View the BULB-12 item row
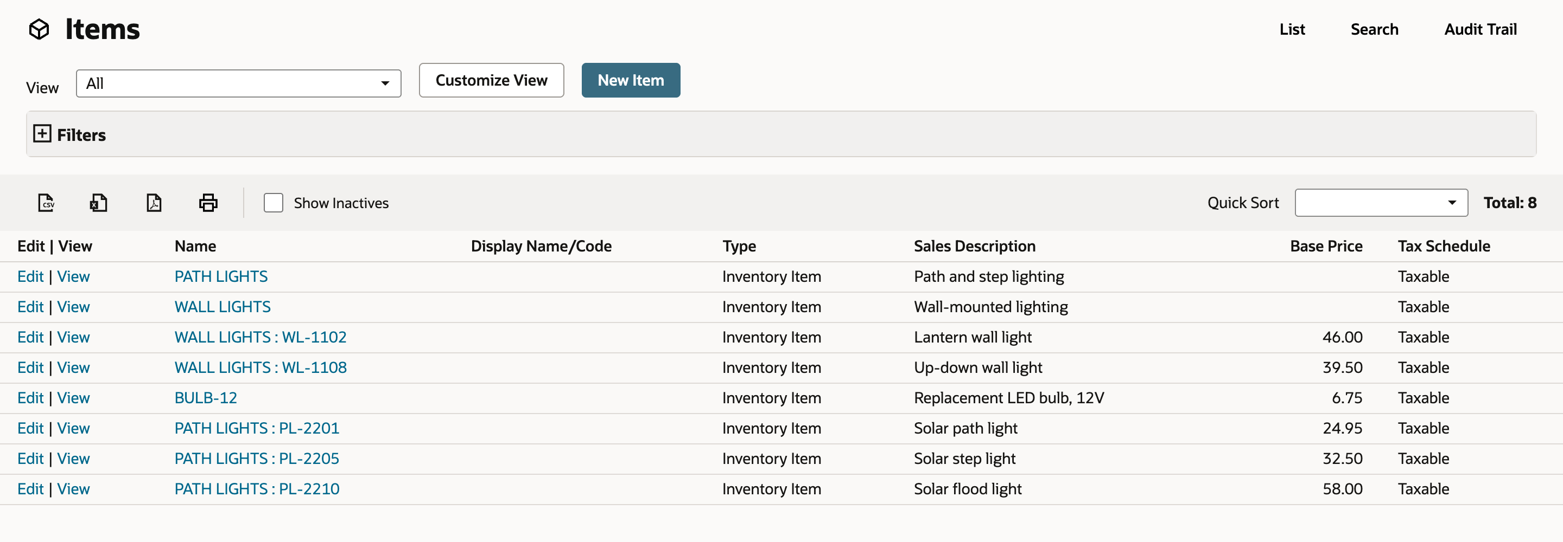The height and width of the screenshot is (542, 1563). [73, 398]
